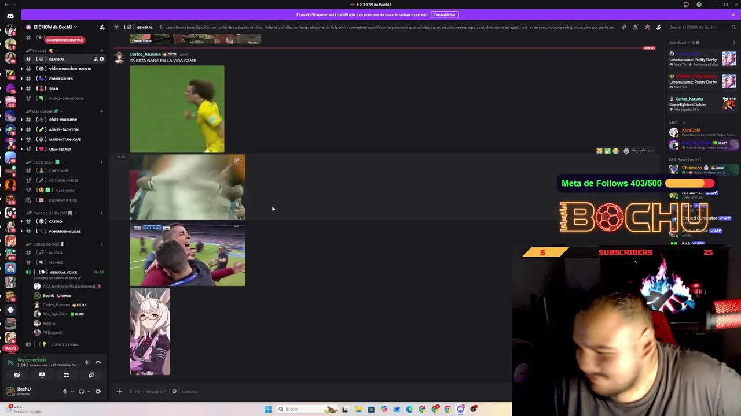741x416 pixels.
Task: Open user settings gear
Action: pos(98,392)
